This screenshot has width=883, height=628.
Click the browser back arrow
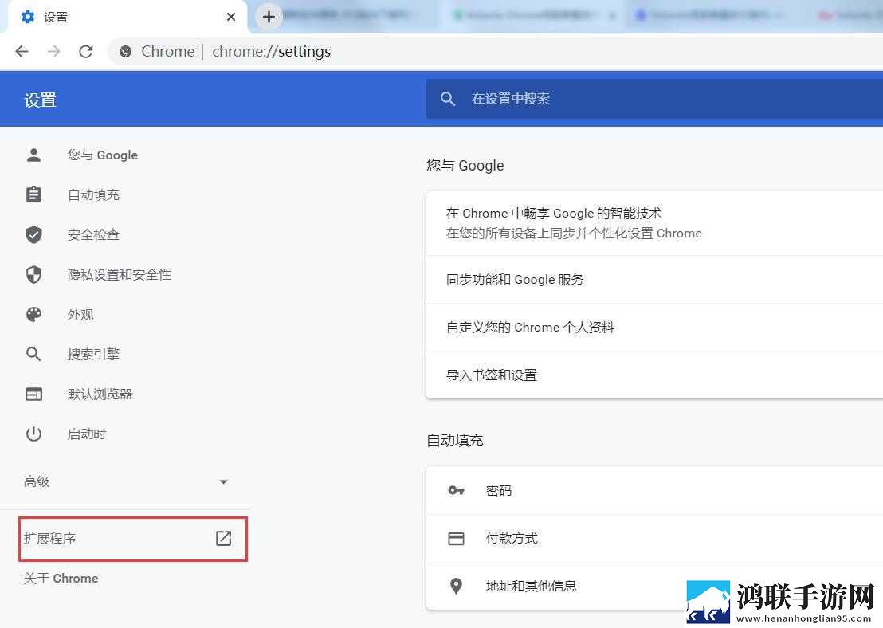22,52
